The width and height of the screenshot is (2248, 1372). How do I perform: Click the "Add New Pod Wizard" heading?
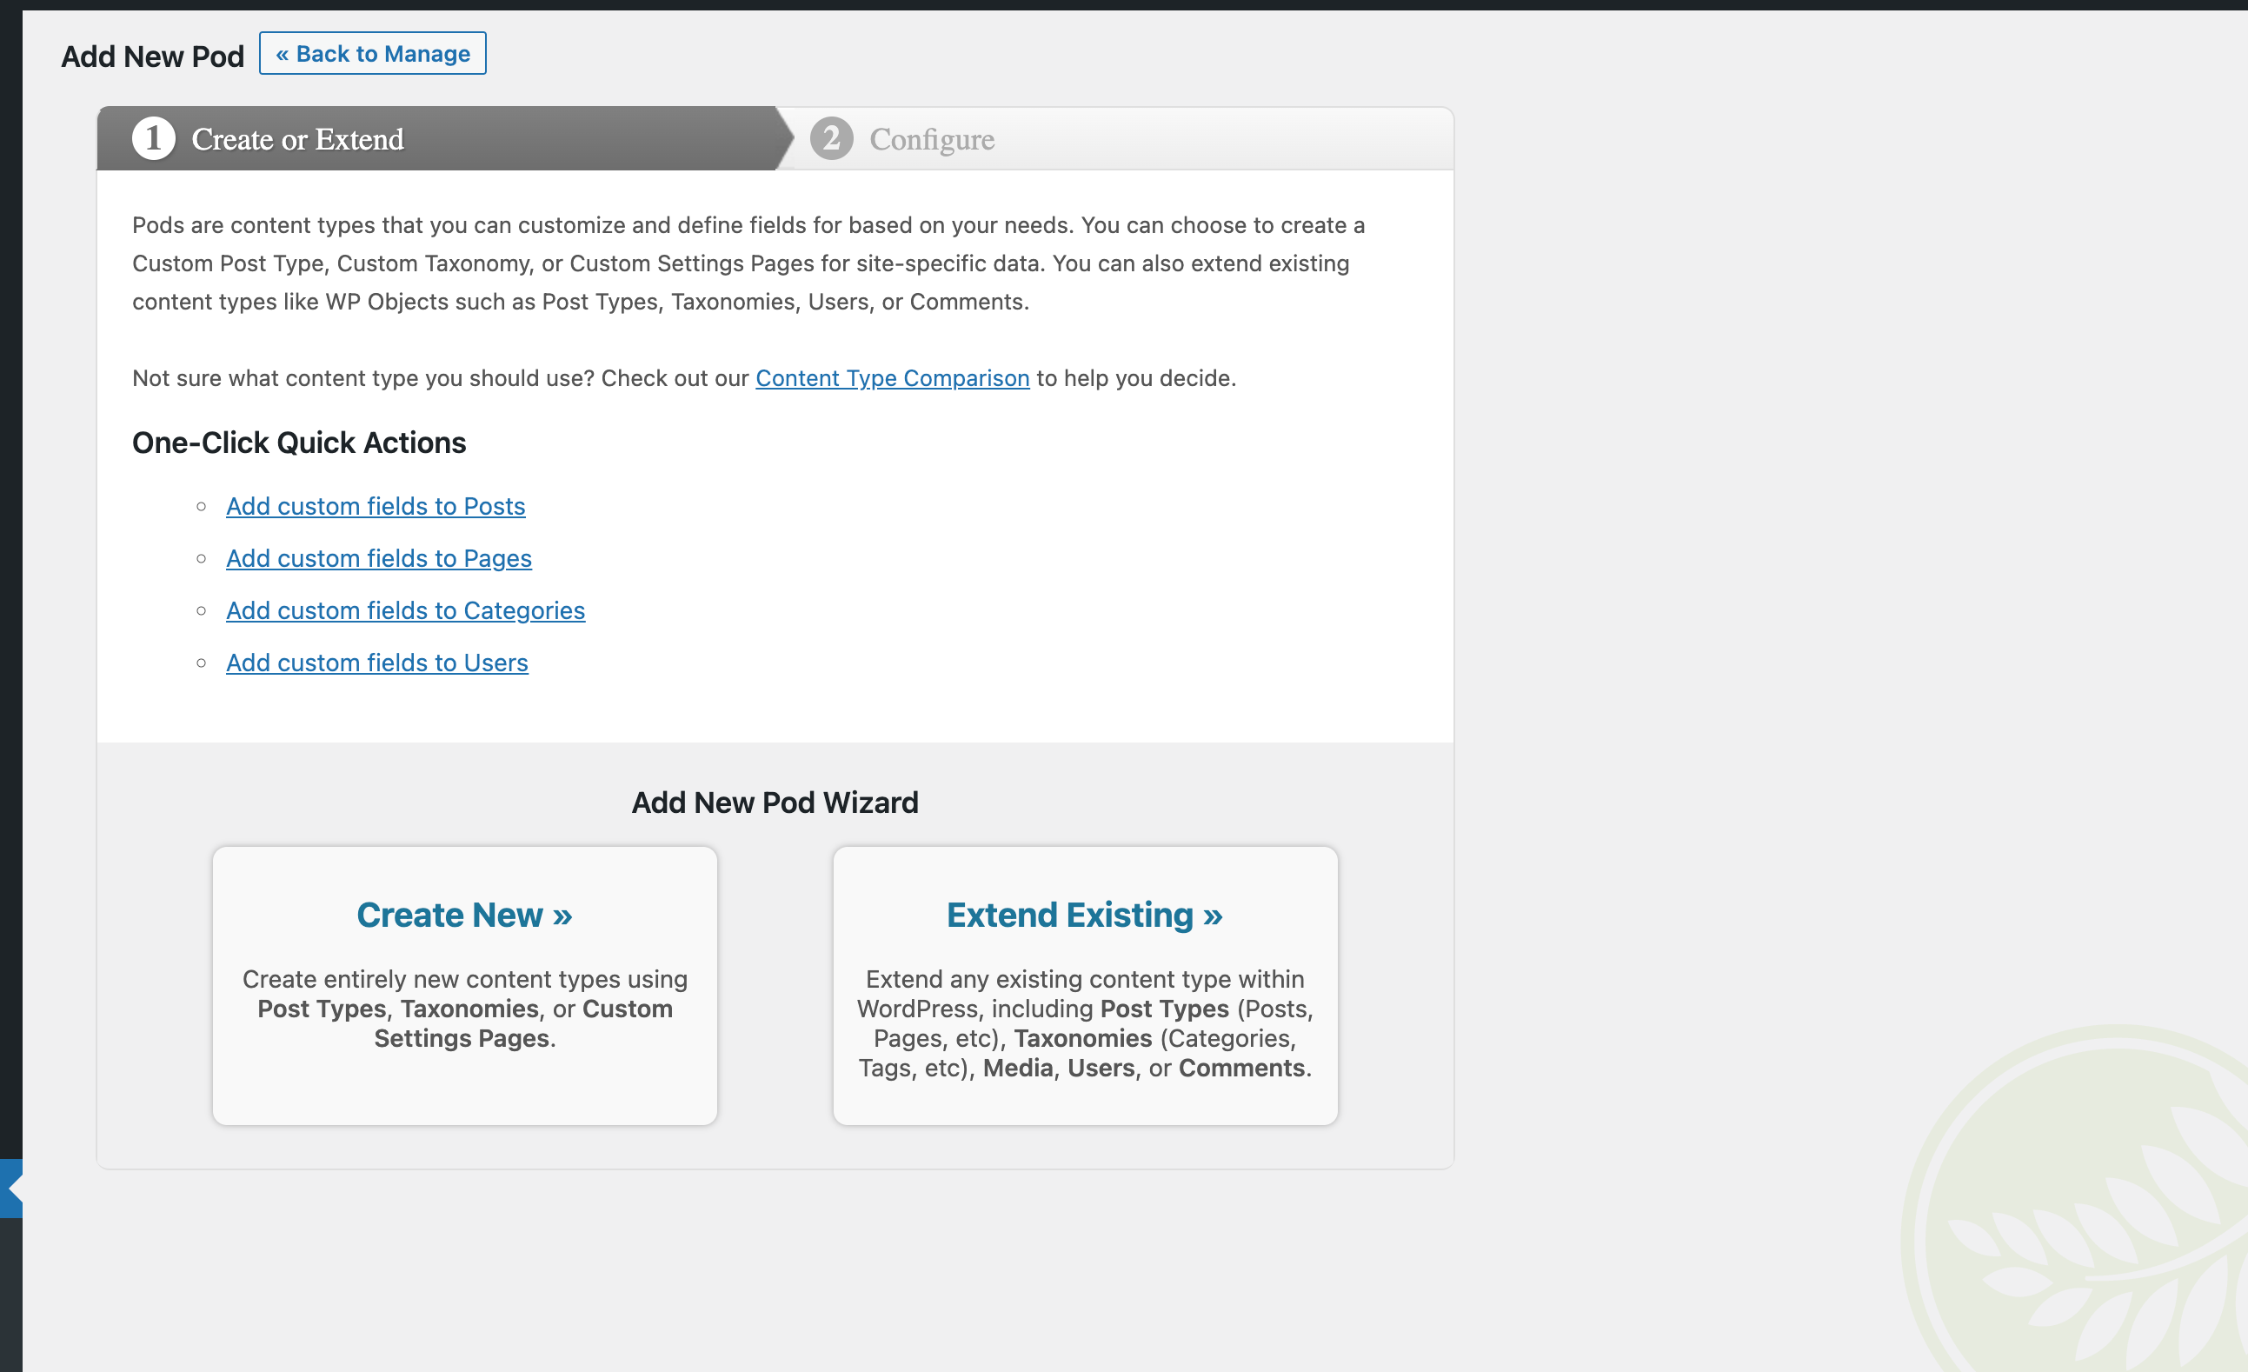pos(775,803)
